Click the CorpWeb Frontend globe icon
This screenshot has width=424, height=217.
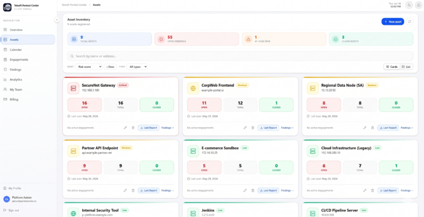coord(193,88)
